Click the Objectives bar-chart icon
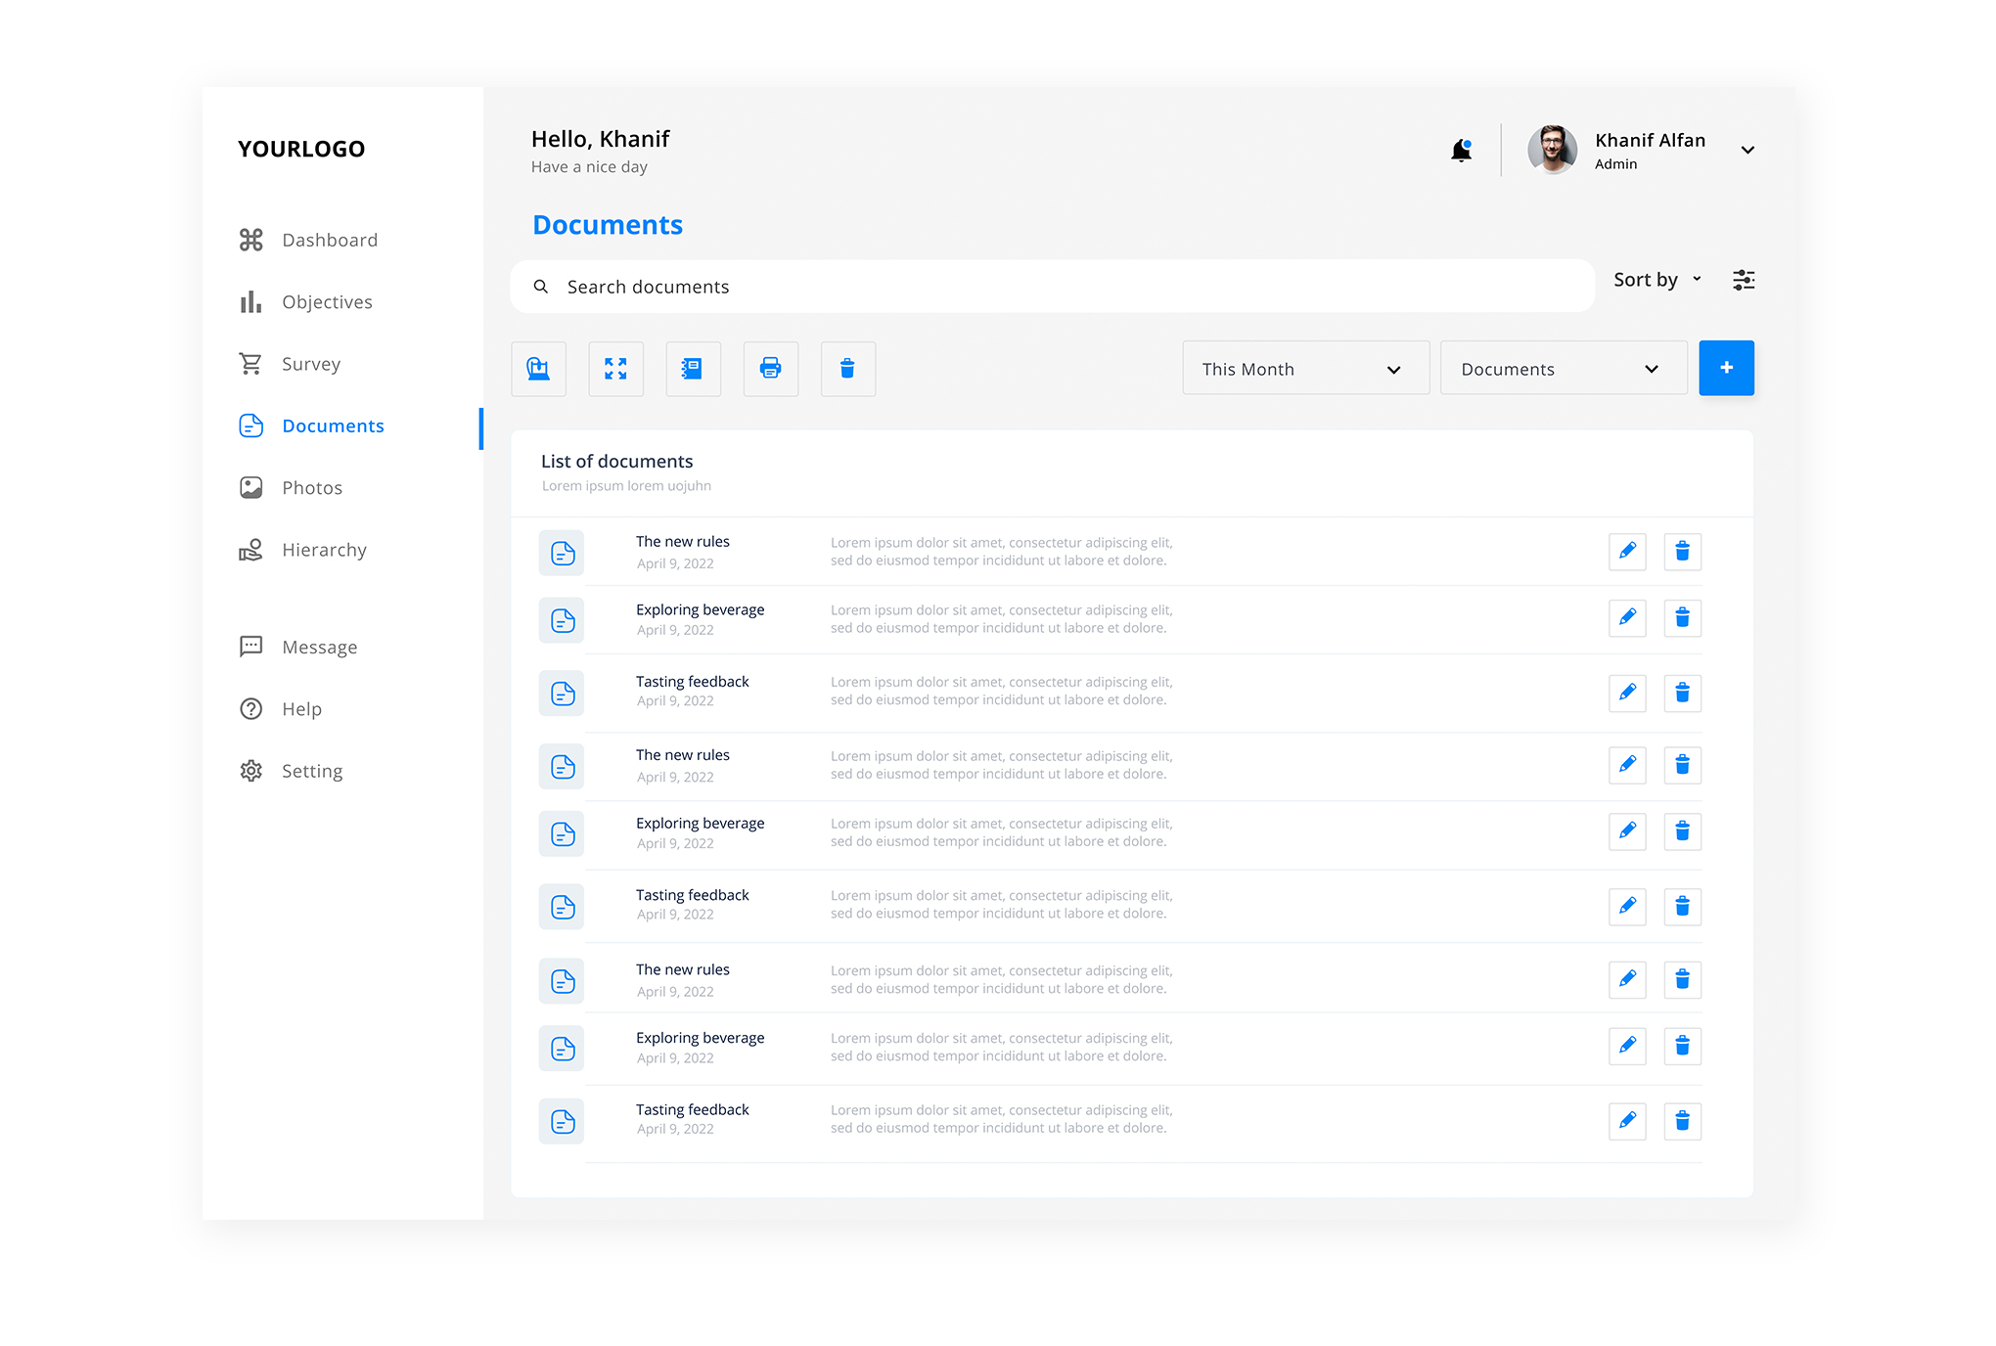Screen dimensions: 1996x1346 (x=250, y=301)
